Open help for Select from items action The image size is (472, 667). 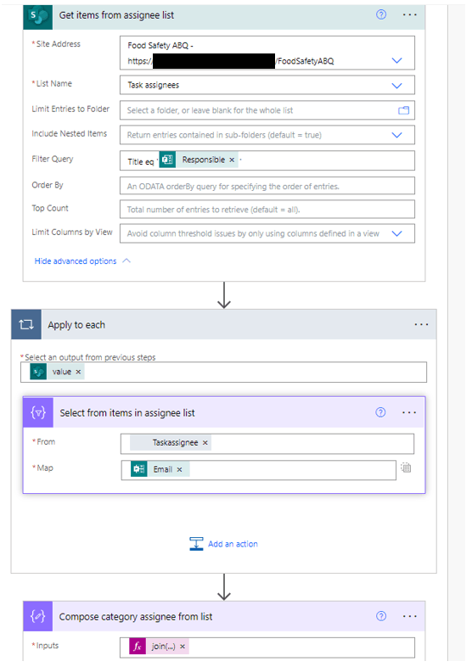click(380, 412)
